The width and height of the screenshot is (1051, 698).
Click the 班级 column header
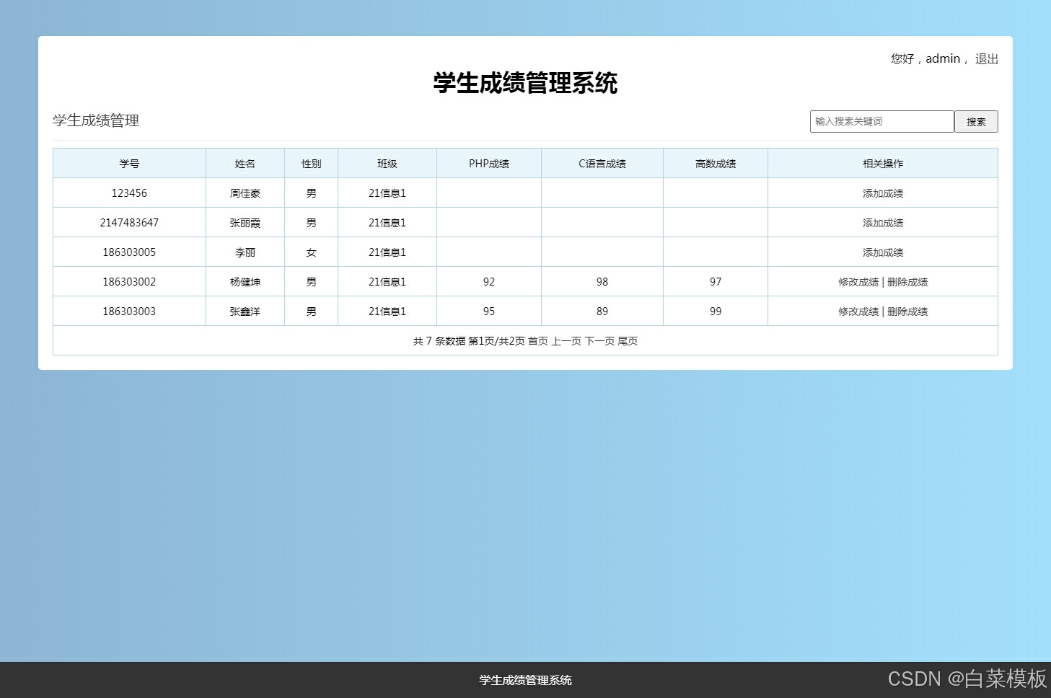(387, 164)
